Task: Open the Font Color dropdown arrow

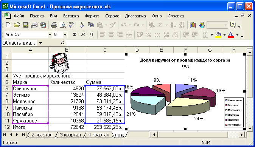Action: (237, 35)
